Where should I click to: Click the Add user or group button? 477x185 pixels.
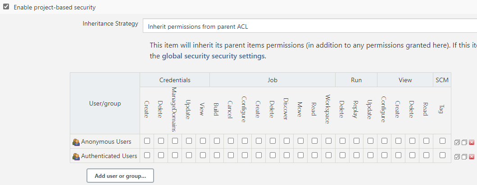point(120,176)
